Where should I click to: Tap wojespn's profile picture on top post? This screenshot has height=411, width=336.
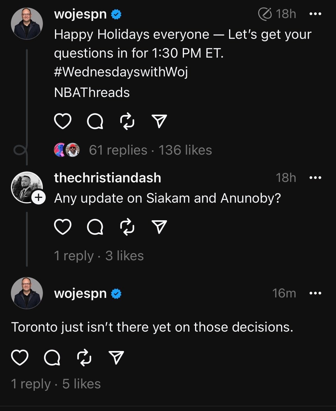[x=27, y=24]
